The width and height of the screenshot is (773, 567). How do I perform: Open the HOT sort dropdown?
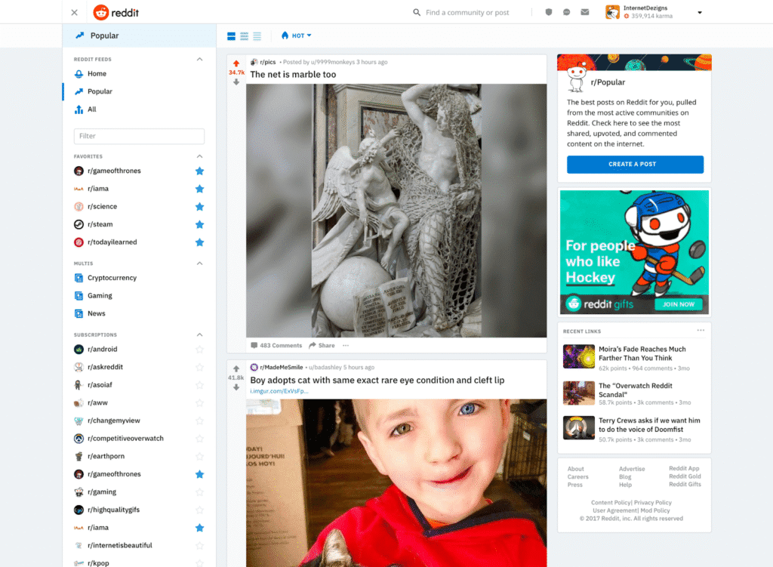click(296, 35)
